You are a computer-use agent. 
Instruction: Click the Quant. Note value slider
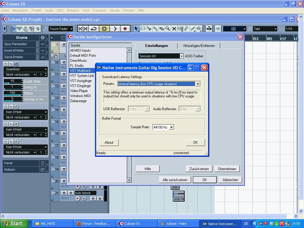coord(13,81)
